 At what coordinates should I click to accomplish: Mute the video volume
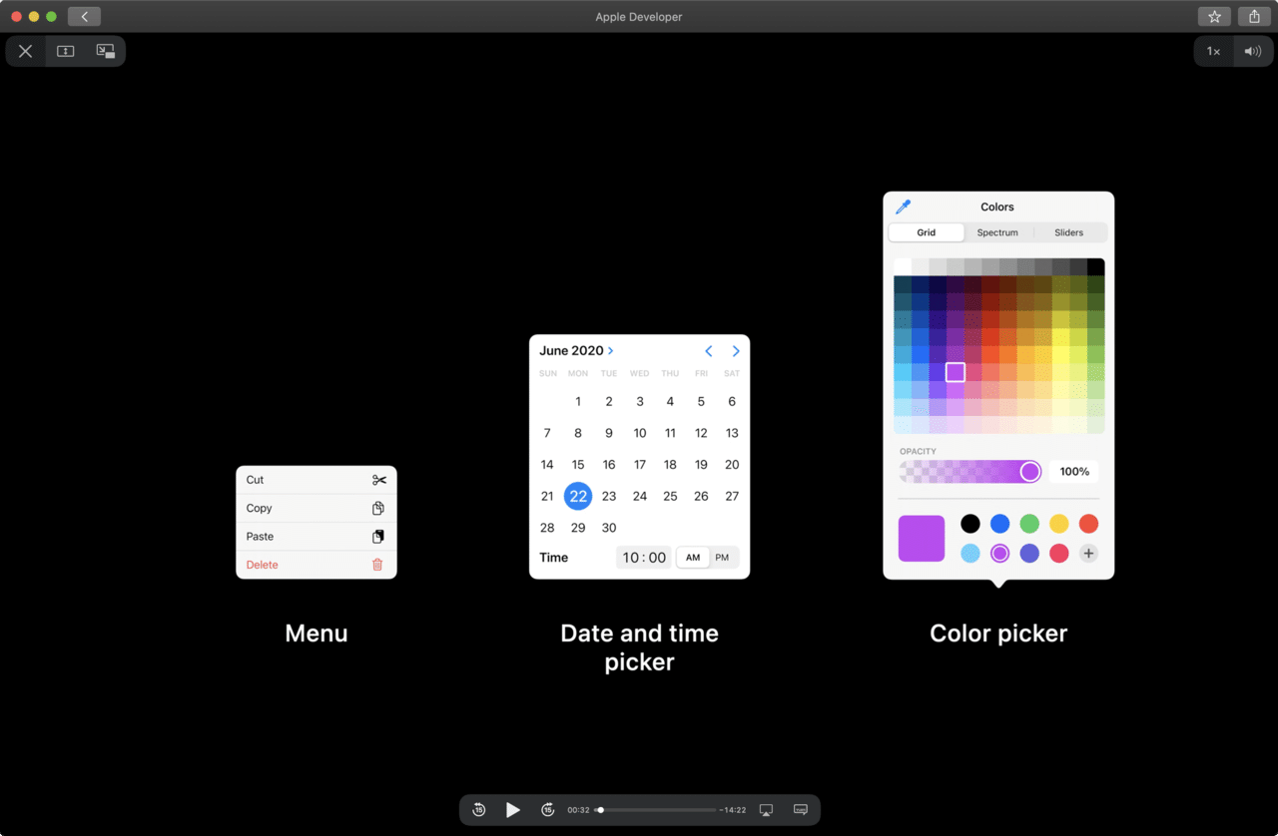(1253, 51)
